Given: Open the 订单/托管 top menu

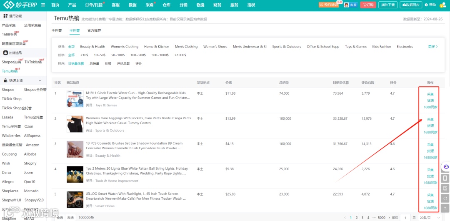Looking at the screenshot, I should (94, 5).
